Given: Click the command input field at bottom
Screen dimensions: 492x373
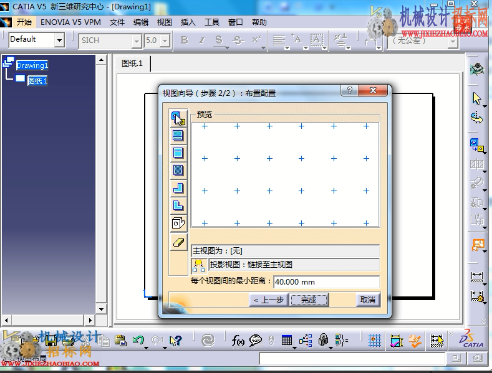Looking at the screenshot, I should point(352,359).
